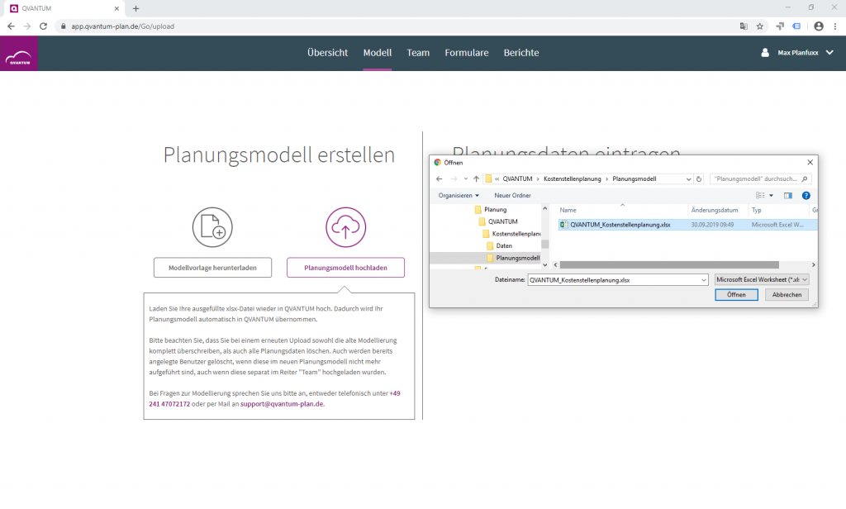Open the view options dropdown arrow
The width and height of the screenshot is (846, 509).
point(771,195)
